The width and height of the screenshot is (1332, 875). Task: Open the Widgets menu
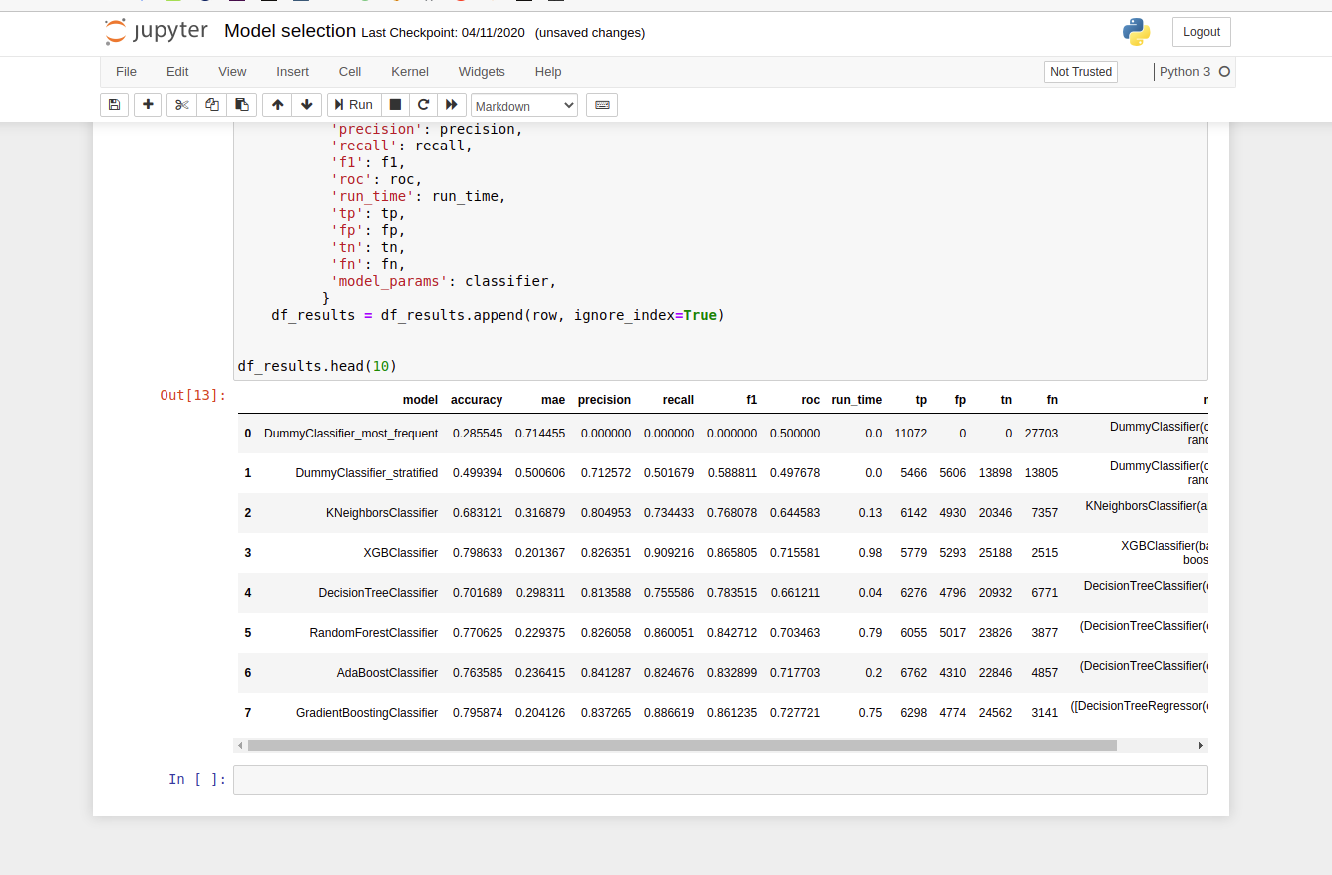(482, 72)
